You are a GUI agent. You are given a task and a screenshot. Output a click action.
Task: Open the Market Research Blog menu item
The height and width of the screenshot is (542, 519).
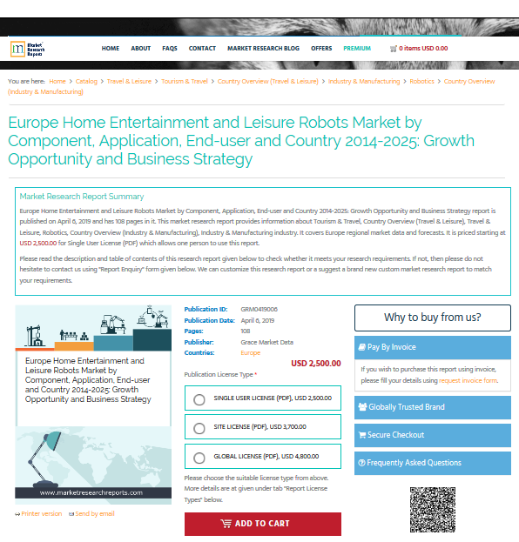pyautogui.click(x=263, y=49)
